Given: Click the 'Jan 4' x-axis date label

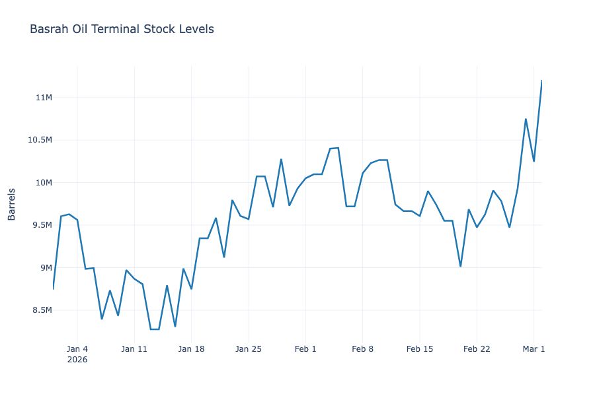Looking at the screenshot, I should click(77, 349).
